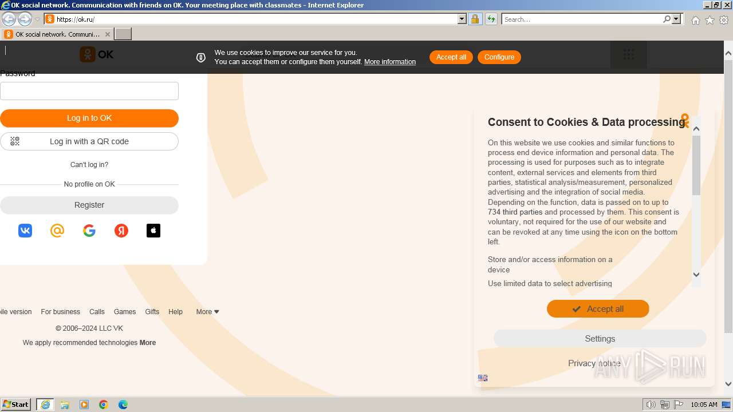Click the volume icon in the system tray
Image resolution: width=733 pixels, height=412 pixels.
(x=651, y=405)
